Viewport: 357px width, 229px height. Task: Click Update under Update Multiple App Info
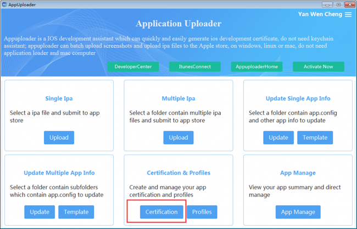[x=40, y=212]
